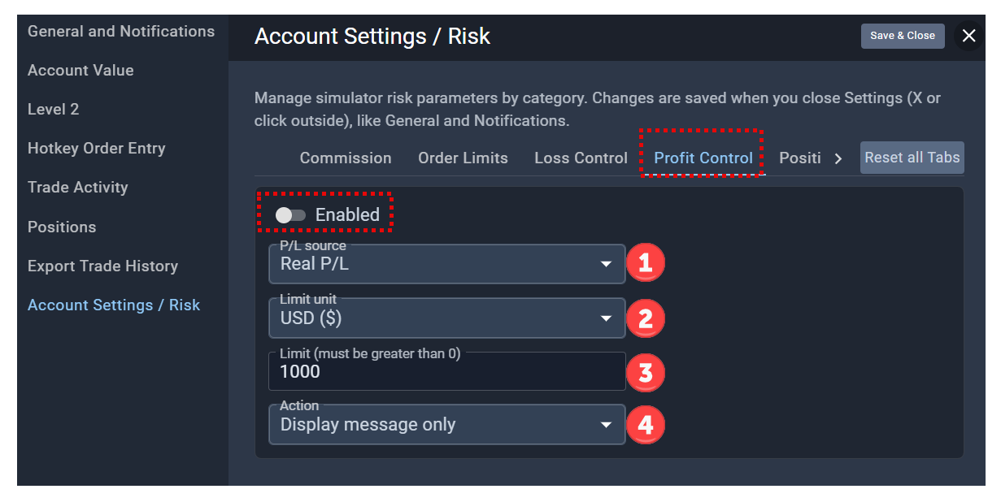The image size is (1001, 502).
Task: Switch to the Order Limits tab
Action: point(463,158)
